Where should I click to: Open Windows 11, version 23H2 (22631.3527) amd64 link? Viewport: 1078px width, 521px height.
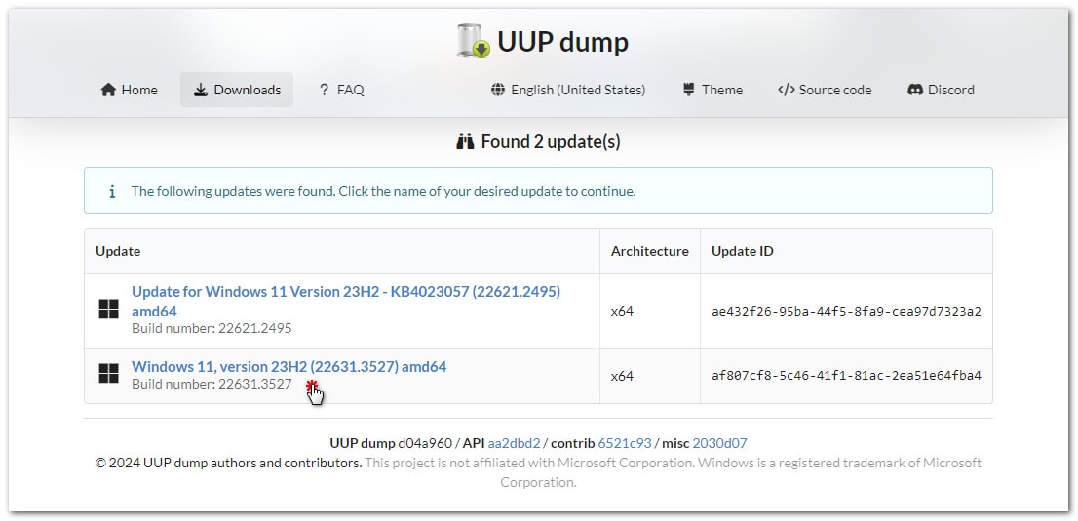(x=289, y=367)
